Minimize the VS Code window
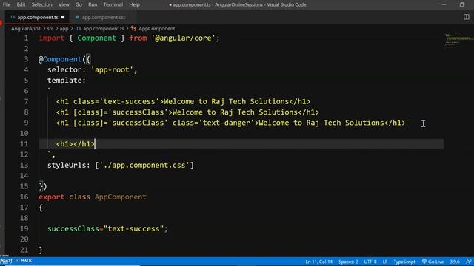Image resolution: width=474 pixels, height=266 pixels. tap(444, 4)
